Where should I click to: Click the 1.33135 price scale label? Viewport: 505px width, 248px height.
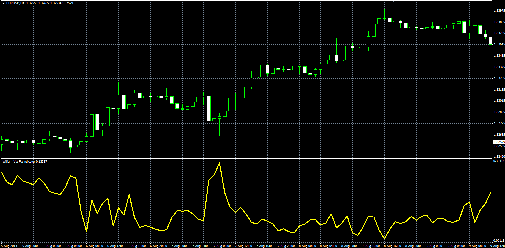coord(499,90)
